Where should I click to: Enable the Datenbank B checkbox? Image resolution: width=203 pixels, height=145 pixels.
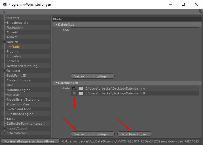click(x=74, y=93)
